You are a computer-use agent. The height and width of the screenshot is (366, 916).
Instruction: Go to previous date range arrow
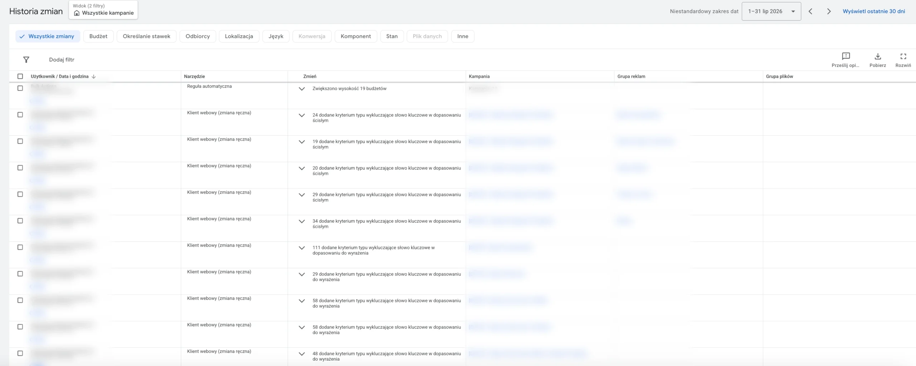tap(810, 11)
